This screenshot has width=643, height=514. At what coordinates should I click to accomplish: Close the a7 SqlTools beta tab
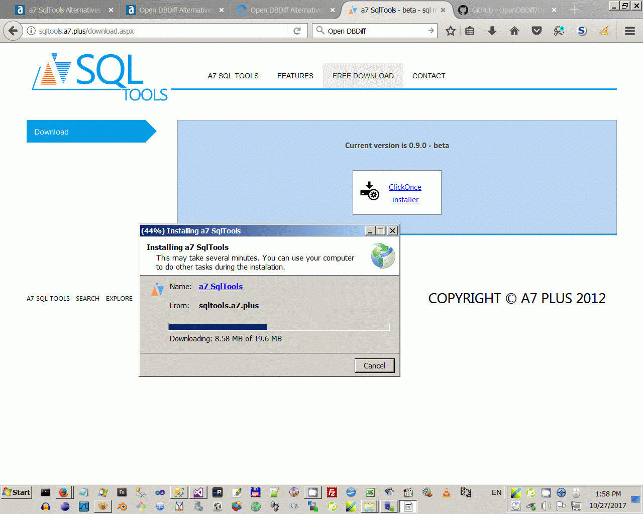tap(443, 10)
